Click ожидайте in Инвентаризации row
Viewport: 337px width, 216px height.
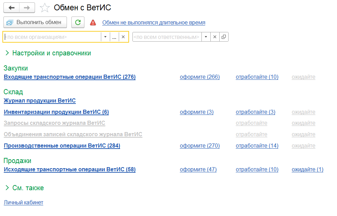coord(303,112)
